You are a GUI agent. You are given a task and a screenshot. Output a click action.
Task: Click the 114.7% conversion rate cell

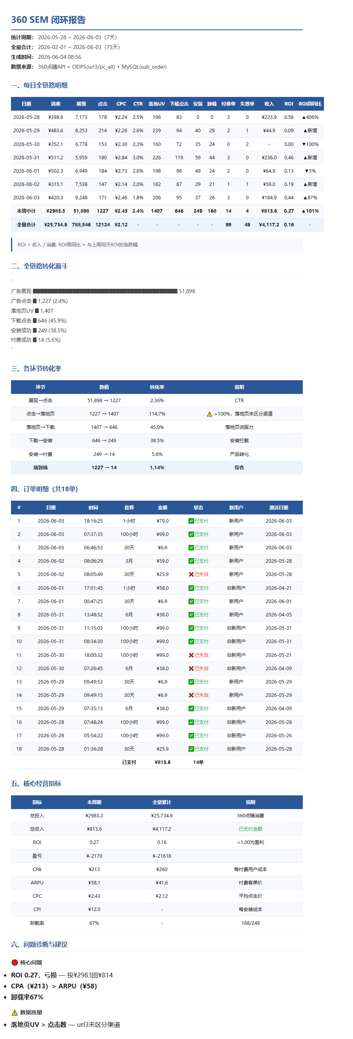pyautogui.click(x=157, y=414)
